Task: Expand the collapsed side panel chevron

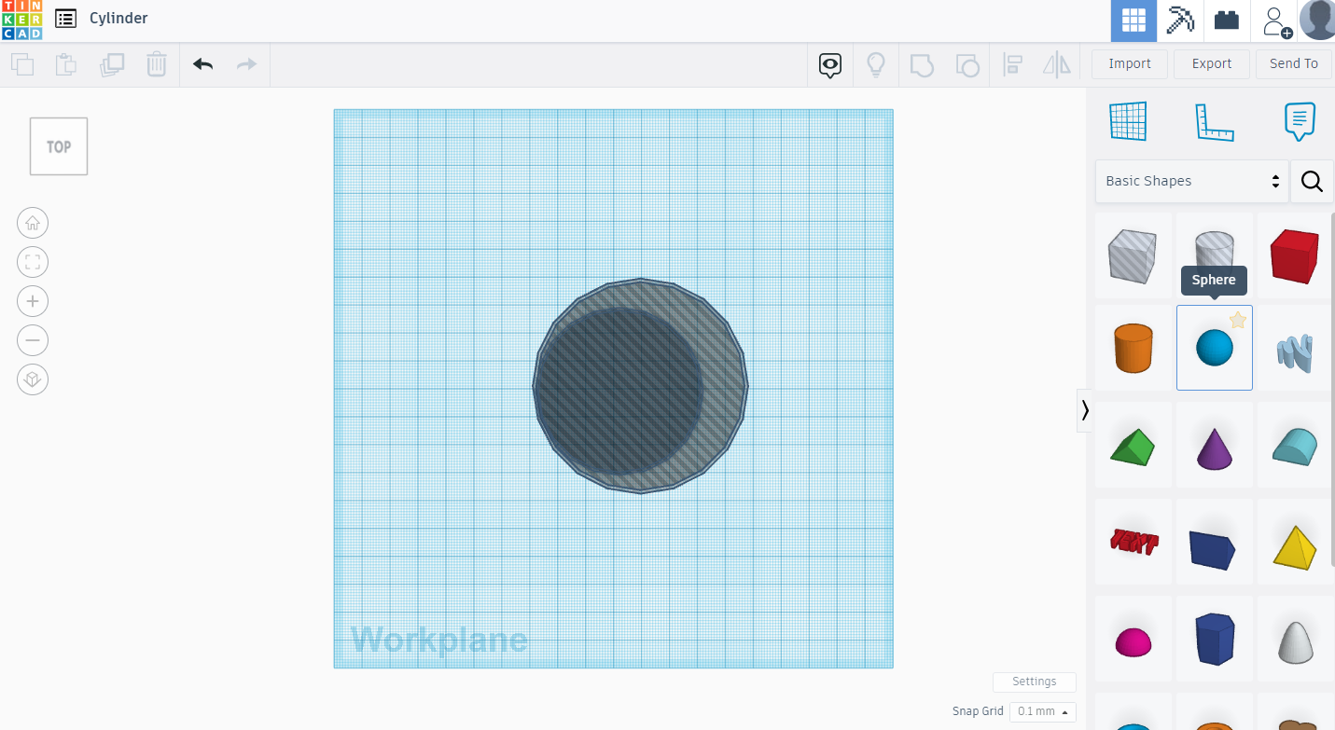Action: coord(1085,409)
